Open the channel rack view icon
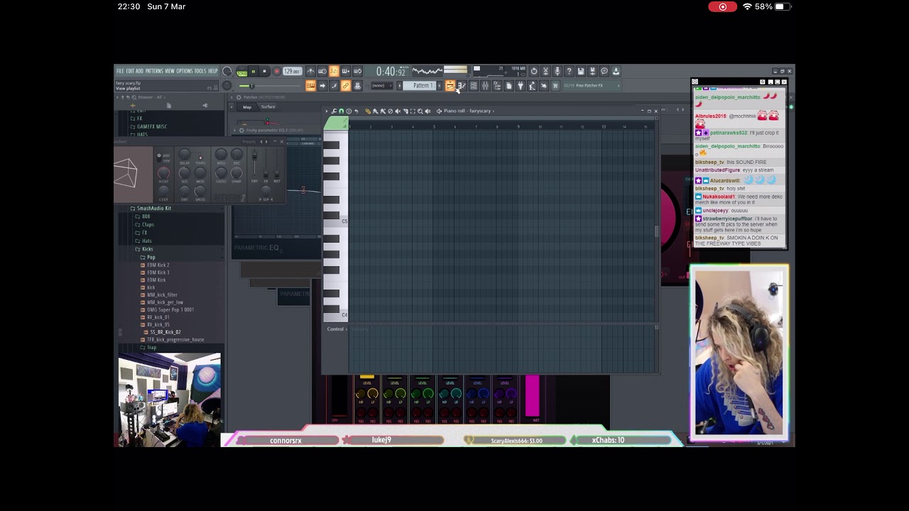Screen dimensions: 909x511 [474, 85]
